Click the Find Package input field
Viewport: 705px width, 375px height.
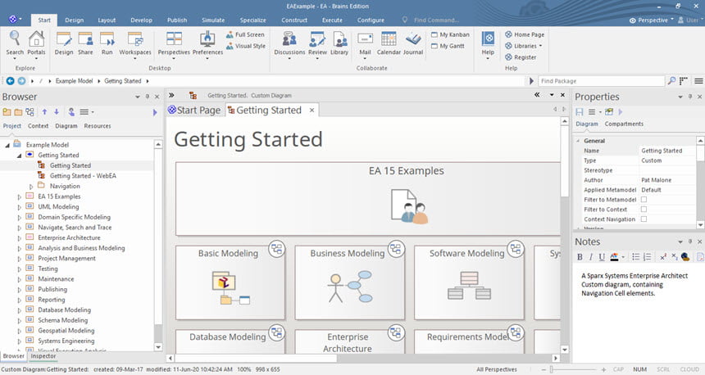coord(601,81)
